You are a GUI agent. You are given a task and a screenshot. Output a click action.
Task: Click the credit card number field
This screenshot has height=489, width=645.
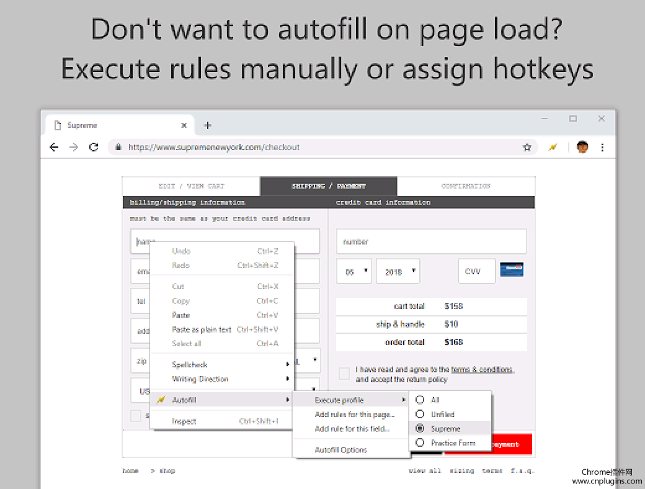click(432, 241)
